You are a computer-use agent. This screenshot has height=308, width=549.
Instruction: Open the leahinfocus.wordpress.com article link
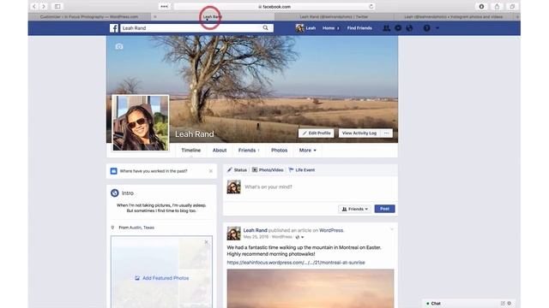(x=296, y=263)
